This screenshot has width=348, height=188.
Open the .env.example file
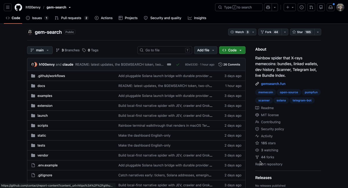[x=48, y=165]
